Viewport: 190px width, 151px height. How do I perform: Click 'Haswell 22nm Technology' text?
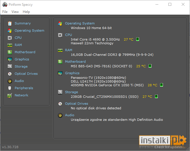point(92,43)
